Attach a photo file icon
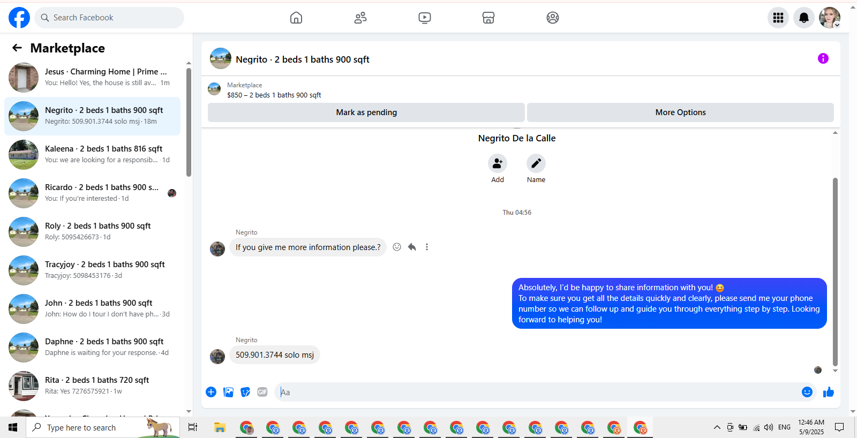 pos(228,392)
